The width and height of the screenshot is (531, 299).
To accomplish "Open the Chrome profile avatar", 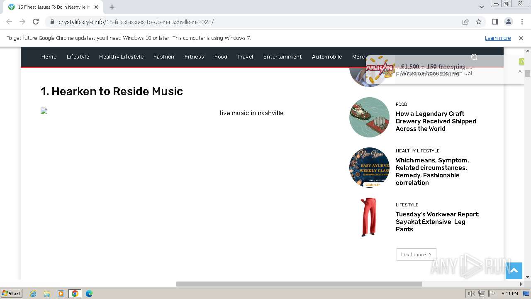I will click(x=508, y=22).
